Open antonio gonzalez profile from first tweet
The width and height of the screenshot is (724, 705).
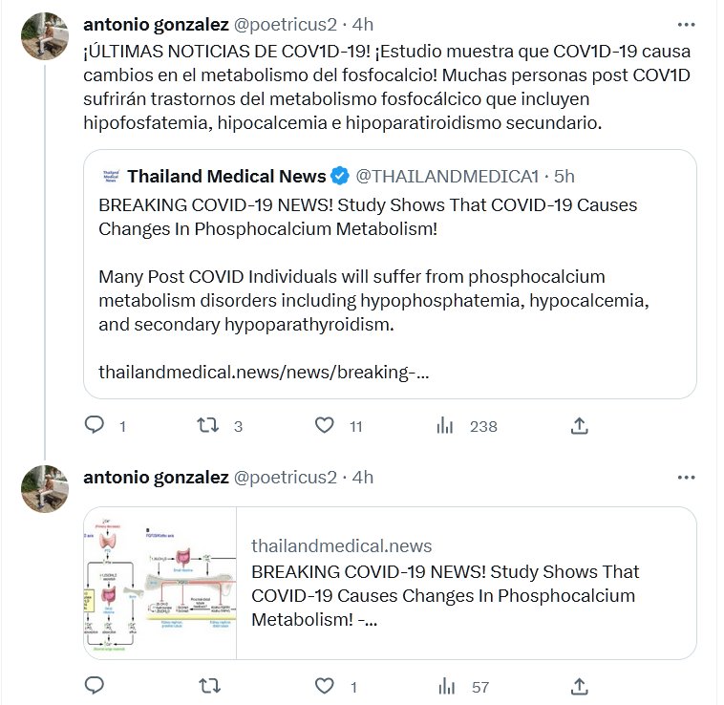point(156,24)
